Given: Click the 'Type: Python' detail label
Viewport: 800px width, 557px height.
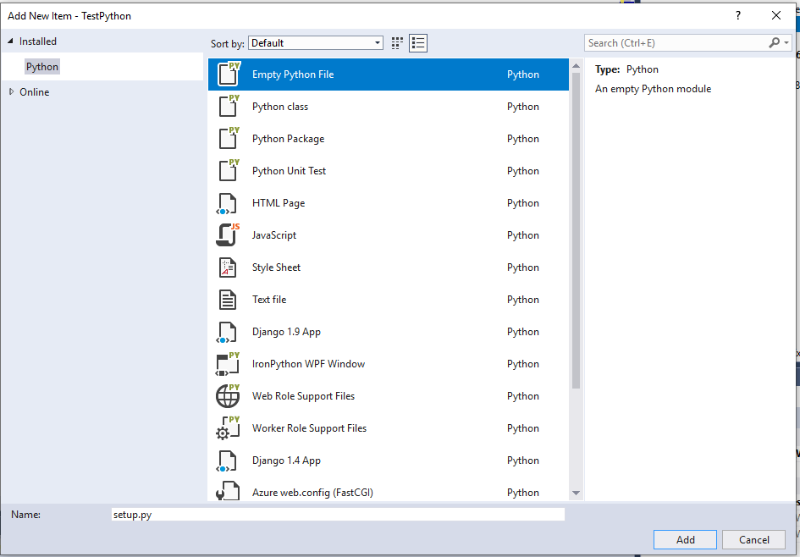Looking at the screenshot, I should (626, 69).
